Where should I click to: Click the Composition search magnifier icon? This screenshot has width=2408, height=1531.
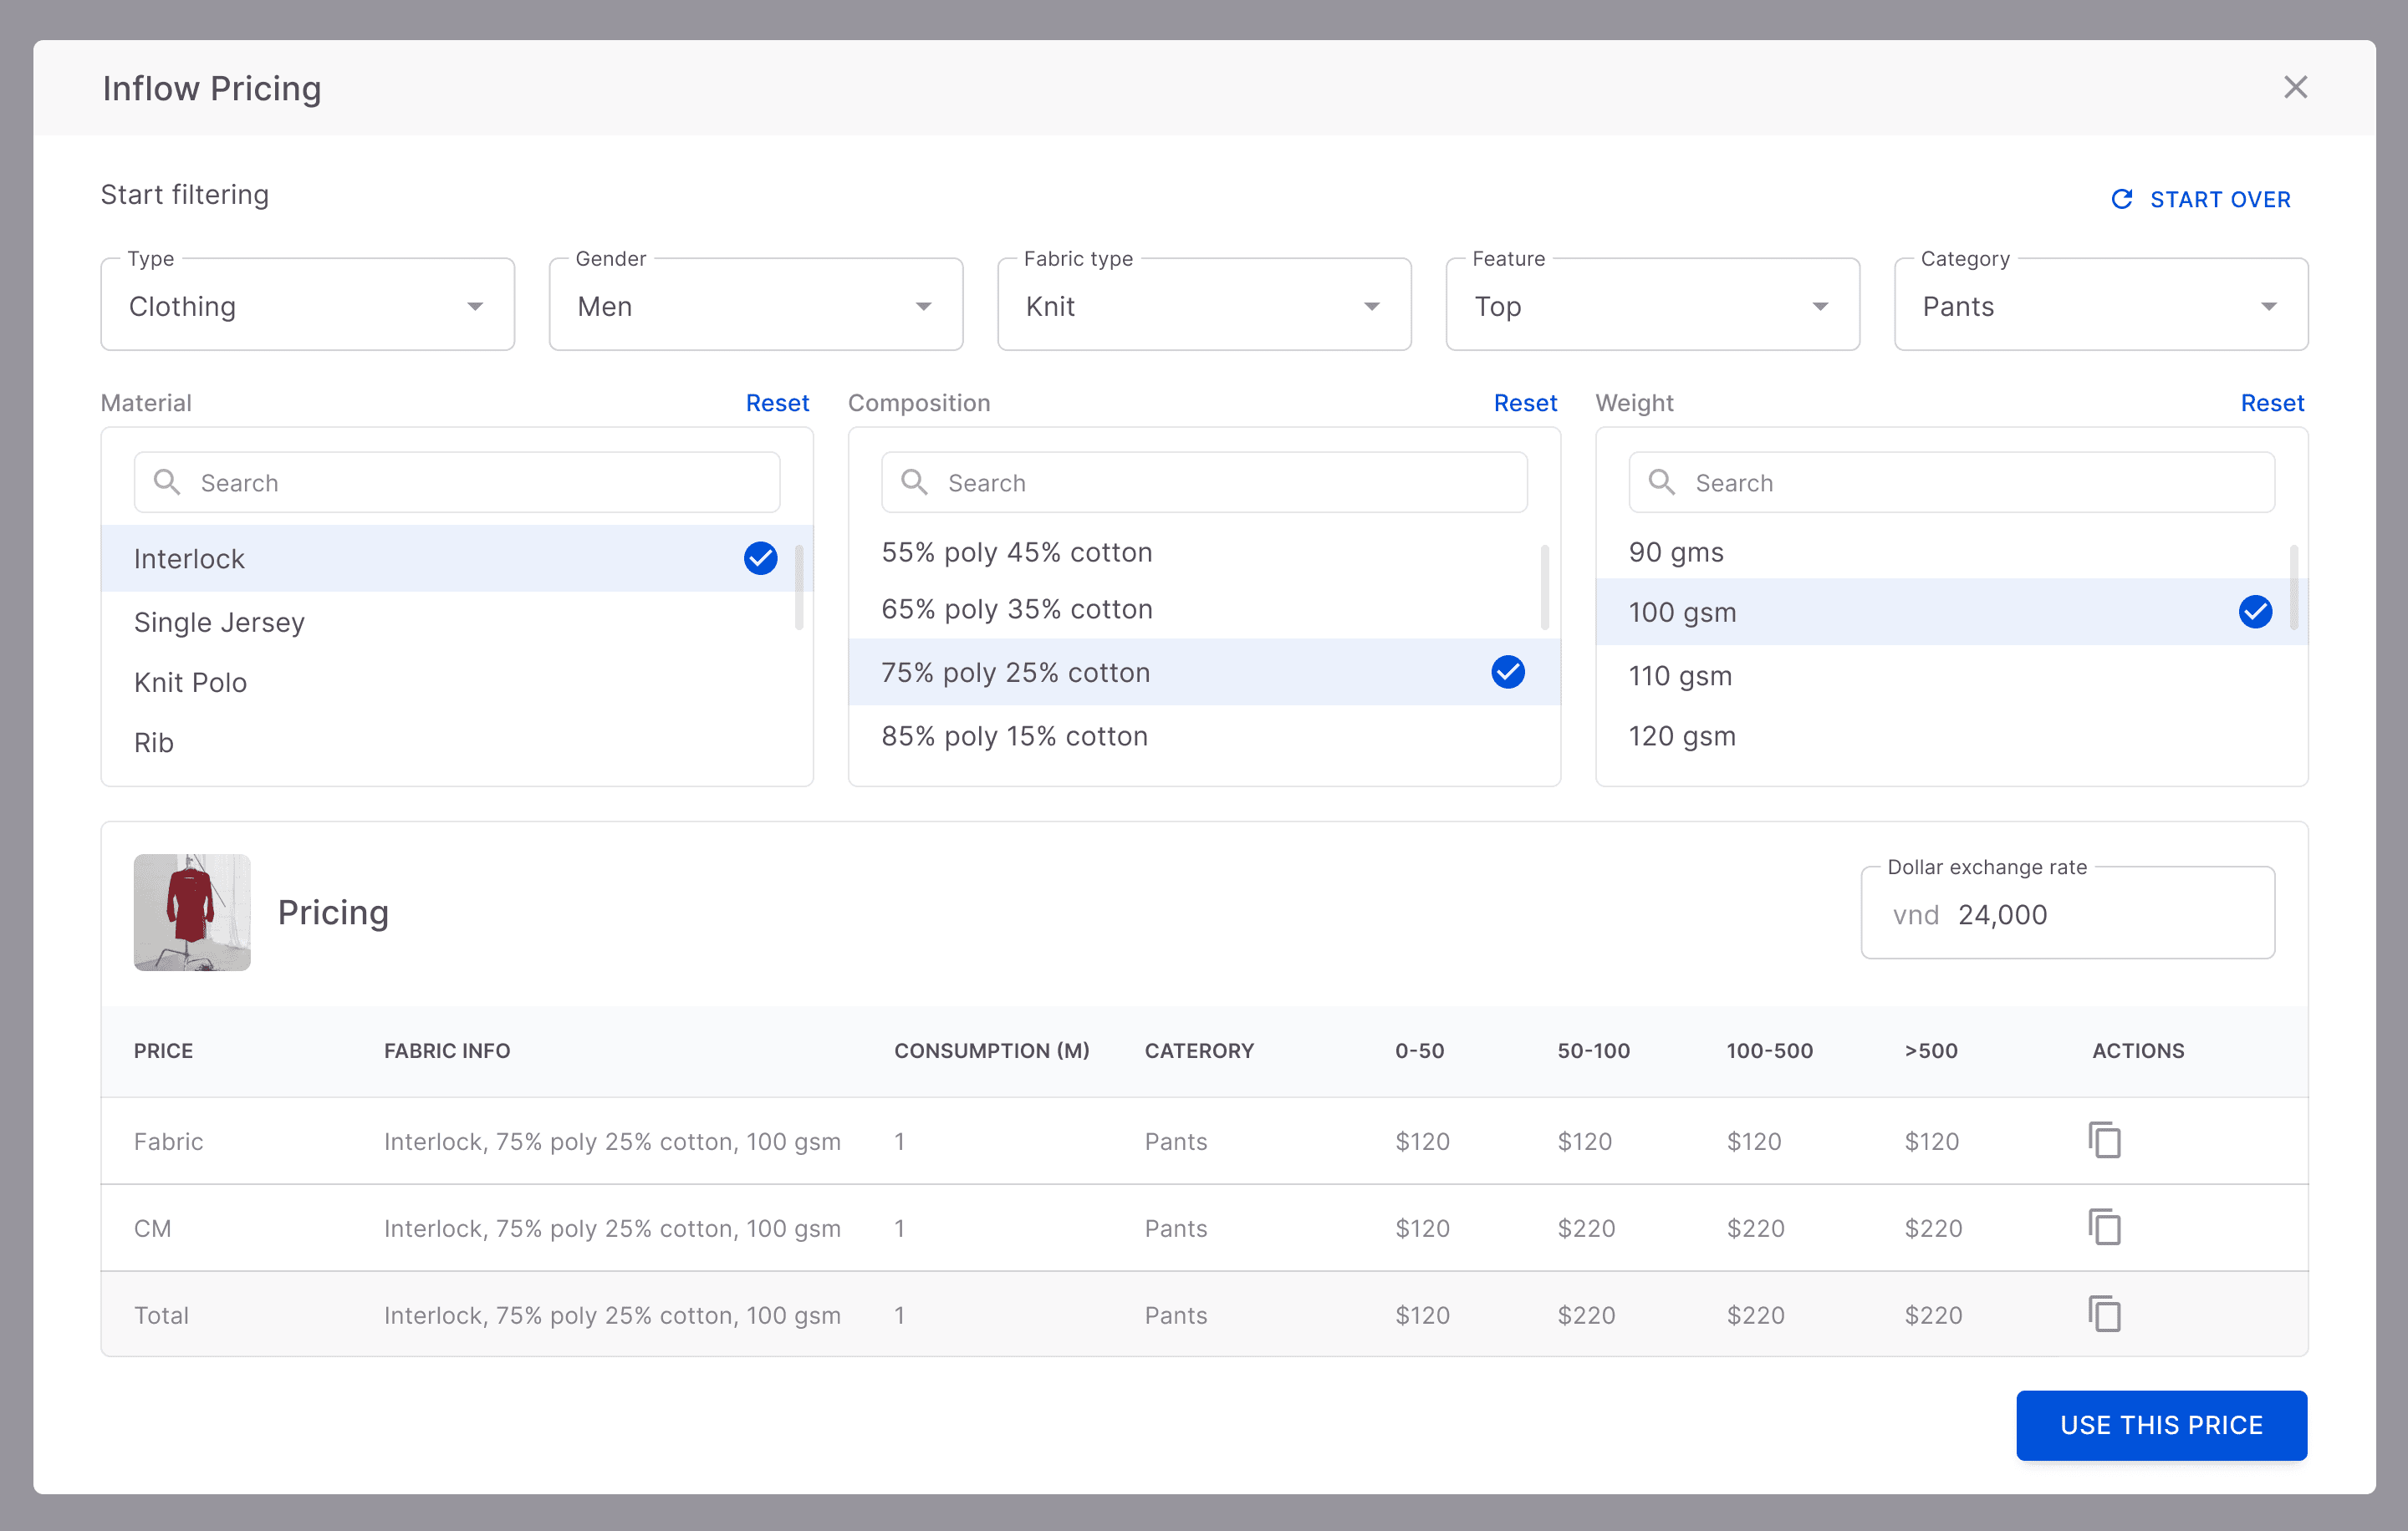click(x=914, y=483)
